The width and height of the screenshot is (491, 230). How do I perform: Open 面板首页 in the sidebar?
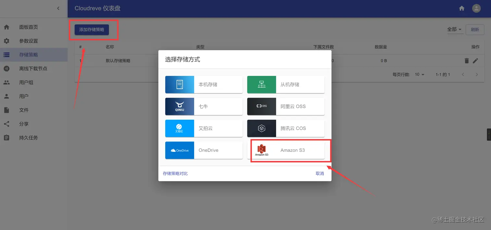point(34,27)
